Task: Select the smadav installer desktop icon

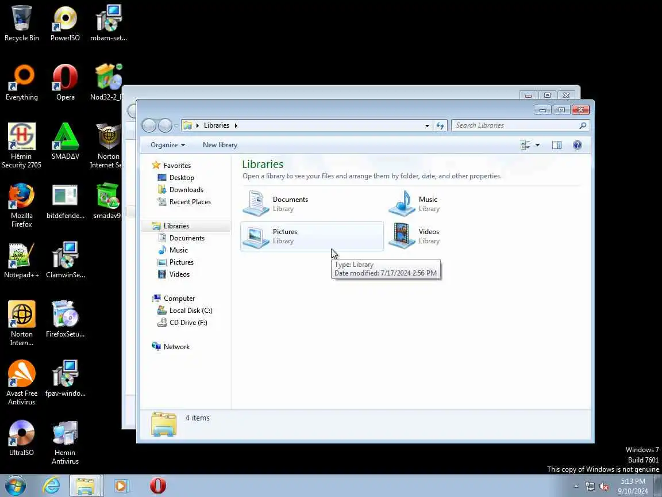Action: pyautogui.click(x=108, y=201)
